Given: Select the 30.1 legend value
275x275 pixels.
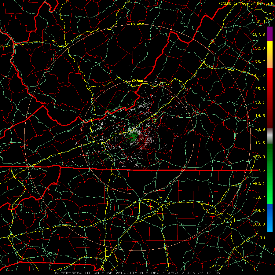Looking at the screenshot, I should (260, 102).
